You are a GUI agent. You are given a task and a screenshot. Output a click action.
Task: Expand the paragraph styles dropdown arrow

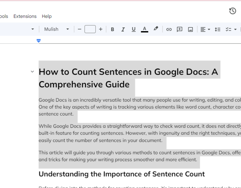[x=33, y=29]
